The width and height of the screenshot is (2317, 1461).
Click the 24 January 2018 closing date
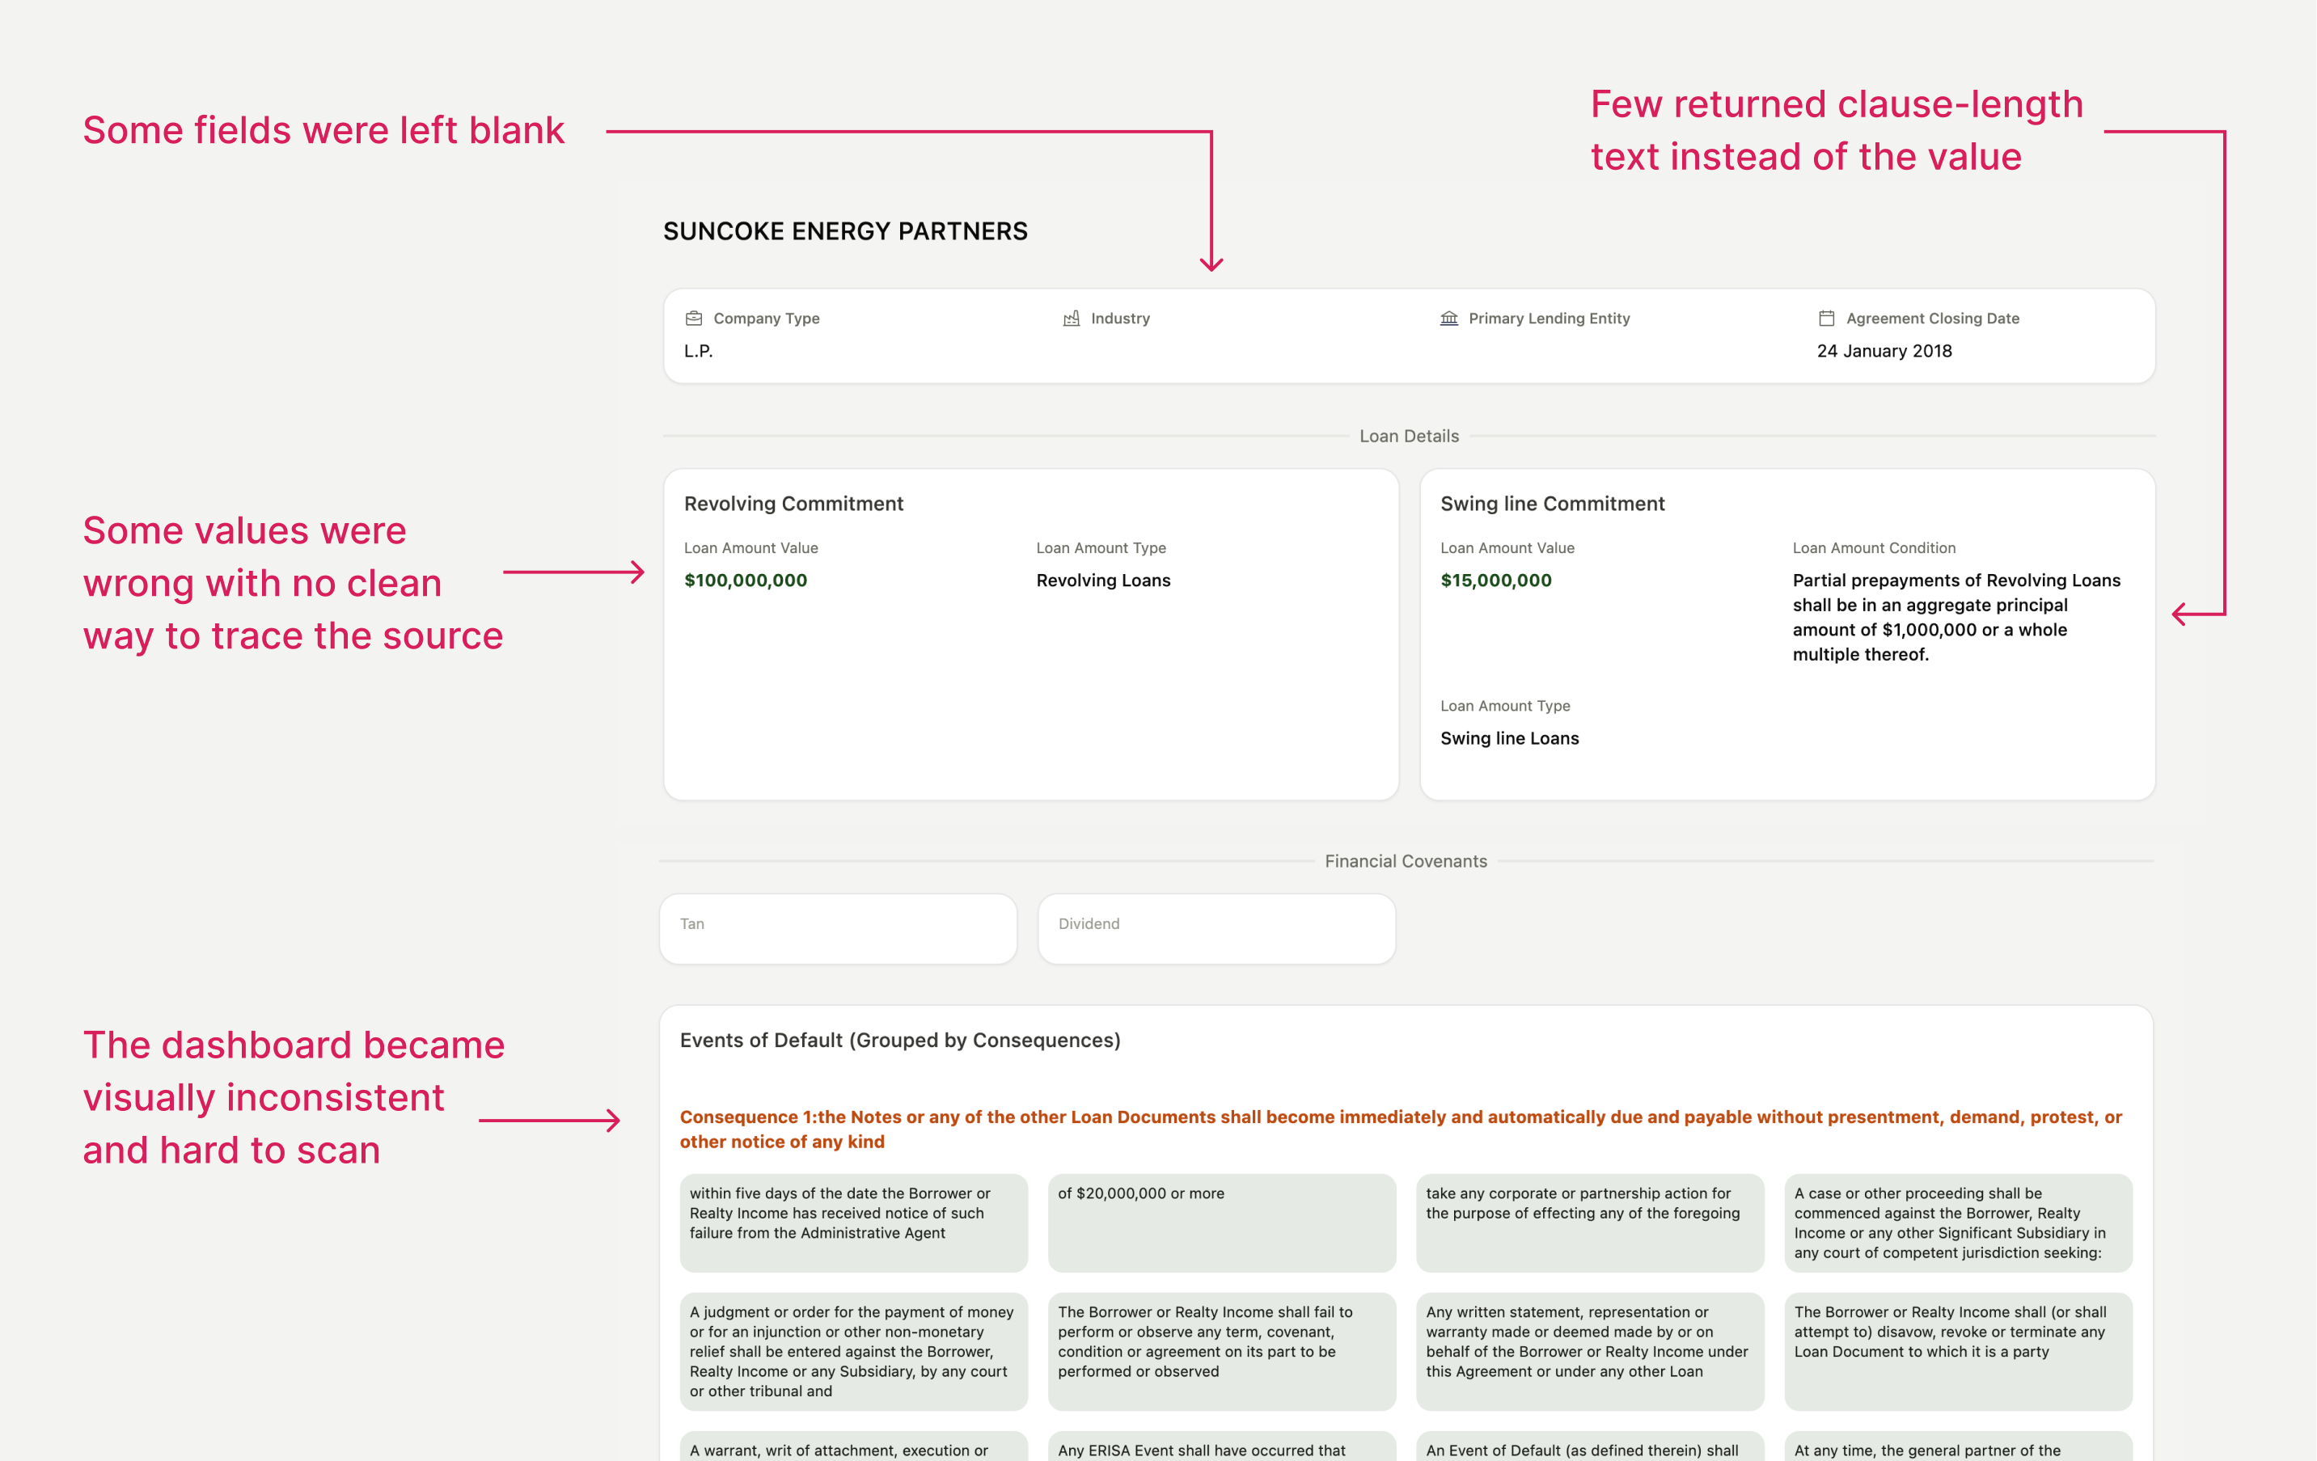1884,351
